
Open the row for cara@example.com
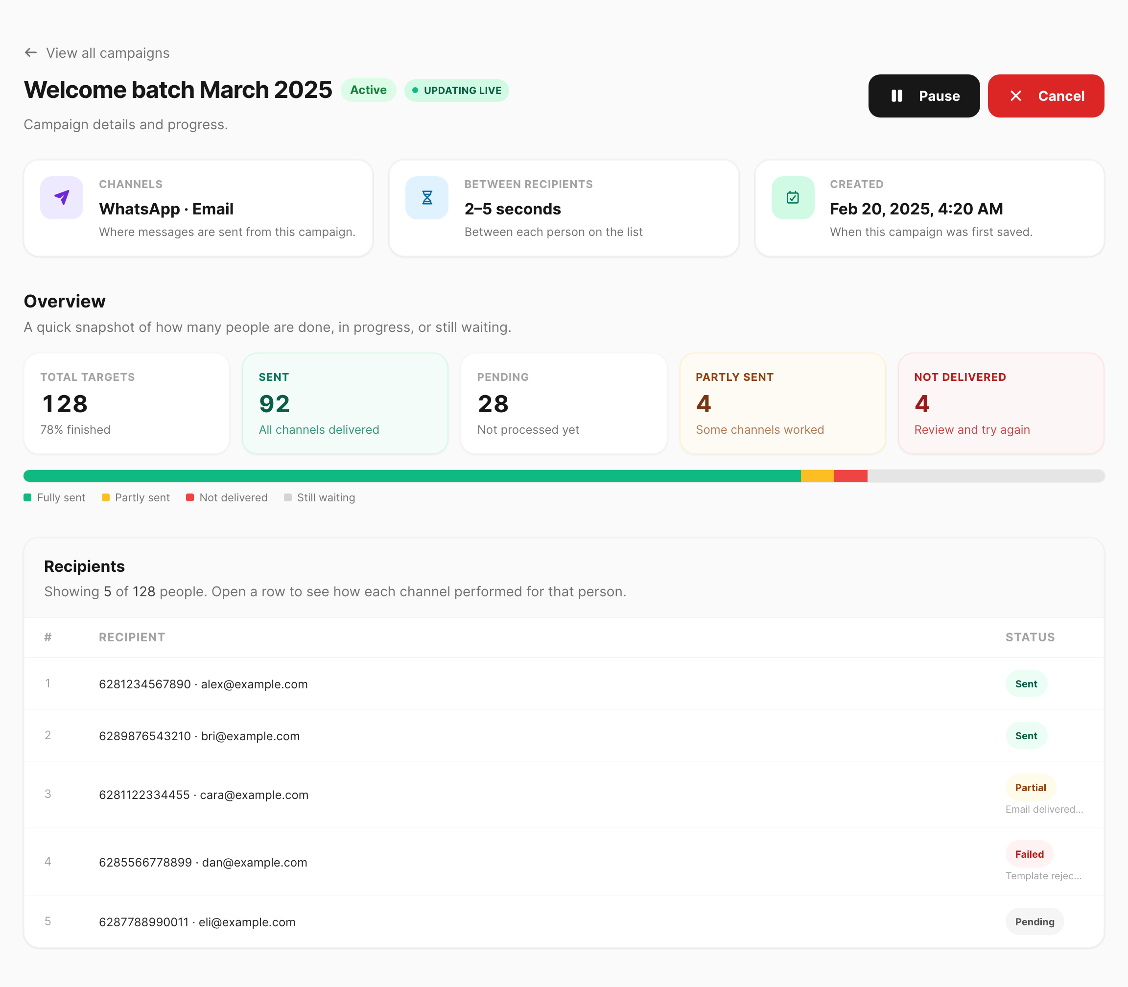click(564, 795)
